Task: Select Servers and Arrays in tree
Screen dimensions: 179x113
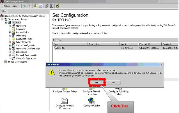Action: pos(18,19)
